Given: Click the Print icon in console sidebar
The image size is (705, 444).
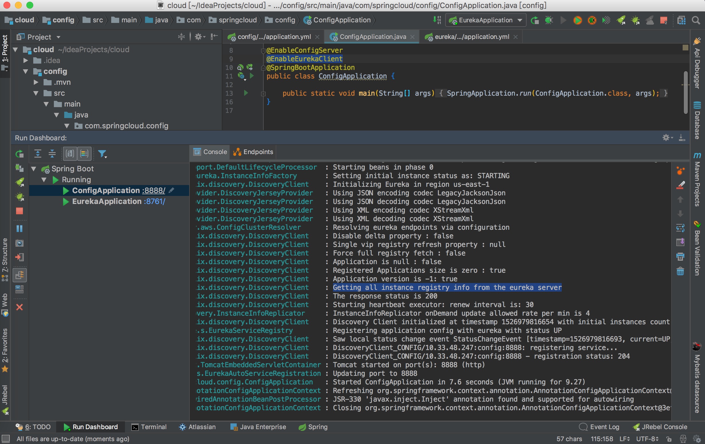Looking at the screenshot, I should pos(680,257).
